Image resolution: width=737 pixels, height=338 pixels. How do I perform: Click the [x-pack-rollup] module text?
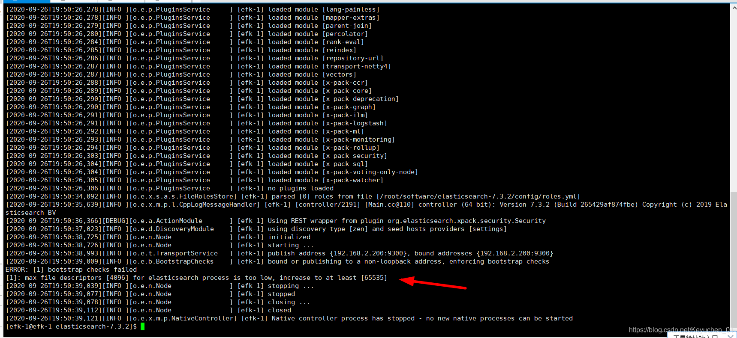click(x=351, y=148)
